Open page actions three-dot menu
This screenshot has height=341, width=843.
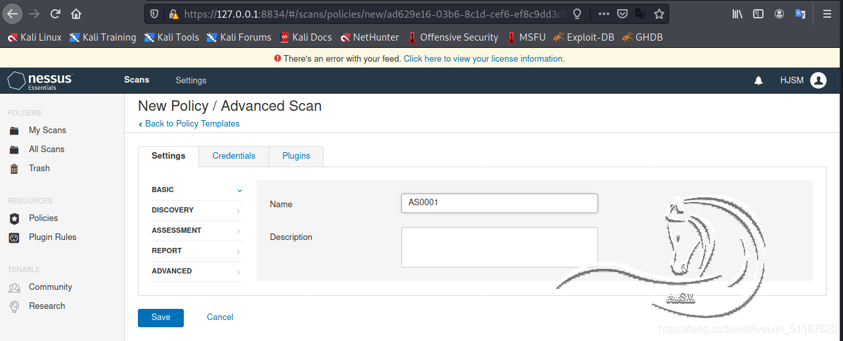tap(604, 14)
